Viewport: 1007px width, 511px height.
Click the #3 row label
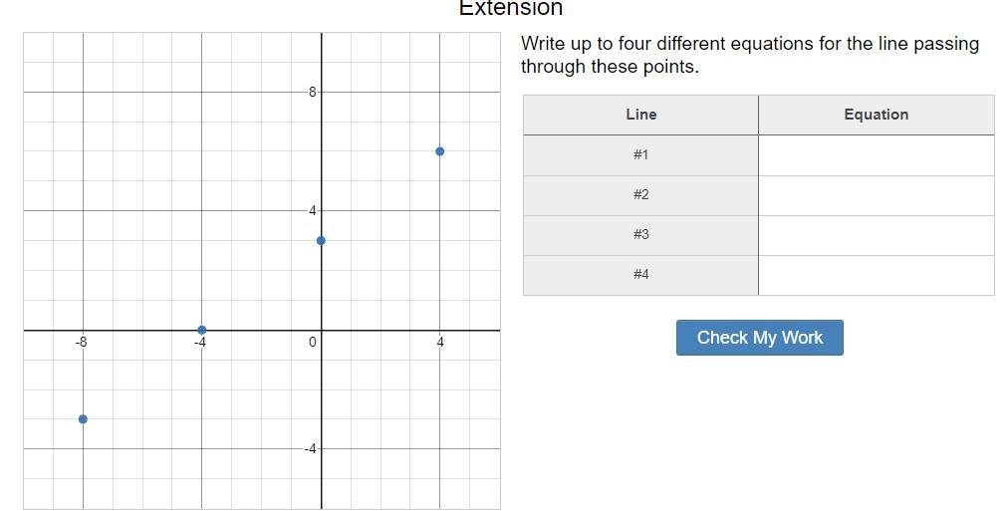[640, 235]
